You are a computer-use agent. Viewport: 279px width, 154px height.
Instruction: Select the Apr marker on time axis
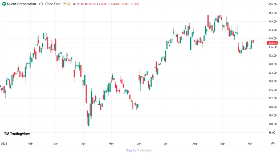[x=83, y=144]
